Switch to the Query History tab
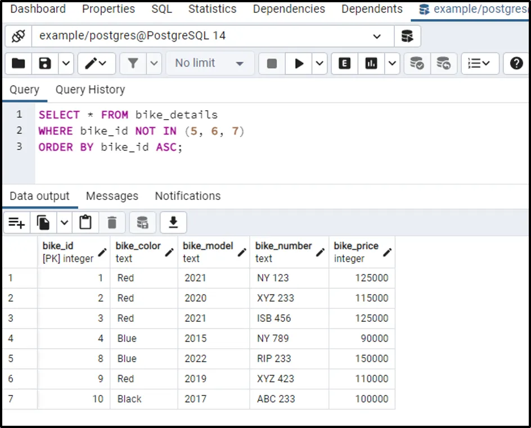This screenshot has width=531, height=428. [90, 90]
